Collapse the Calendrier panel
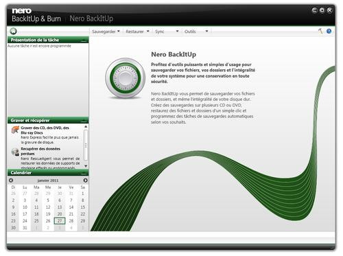Viewport: 343px width, 256px height. (84, 173)
